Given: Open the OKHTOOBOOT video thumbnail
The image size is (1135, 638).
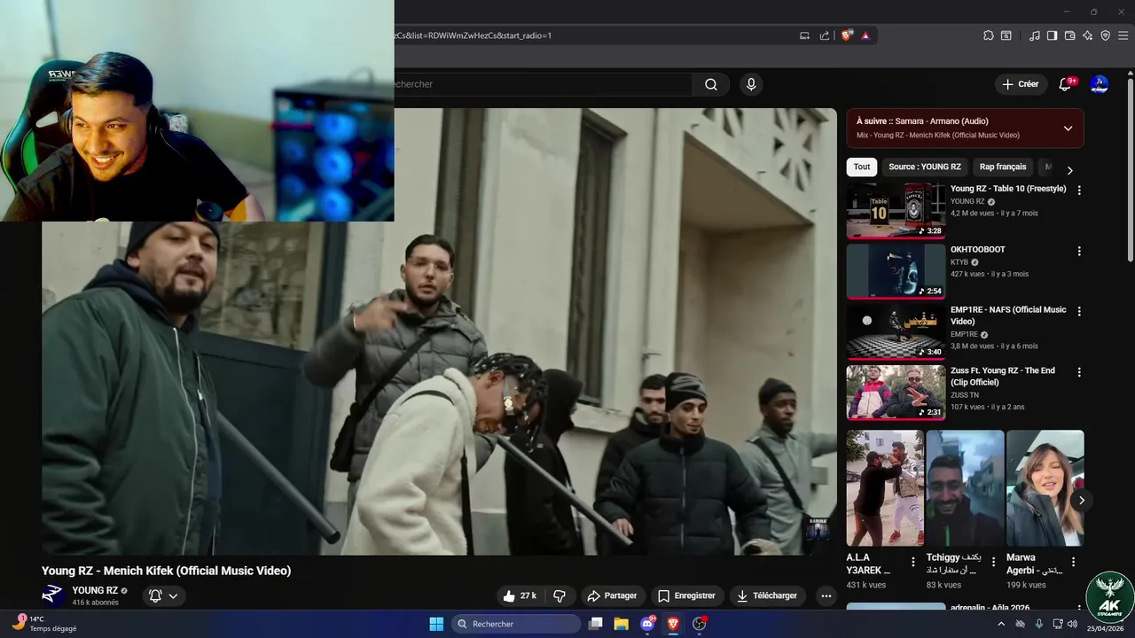Looking at the screenshot, I should [x=896, y=271].
